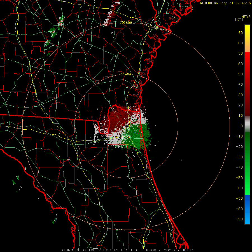This screenshot has height=252, width=252.
Task: Click the 50 NMI range ring label
Action: click(x=126, y=74)
